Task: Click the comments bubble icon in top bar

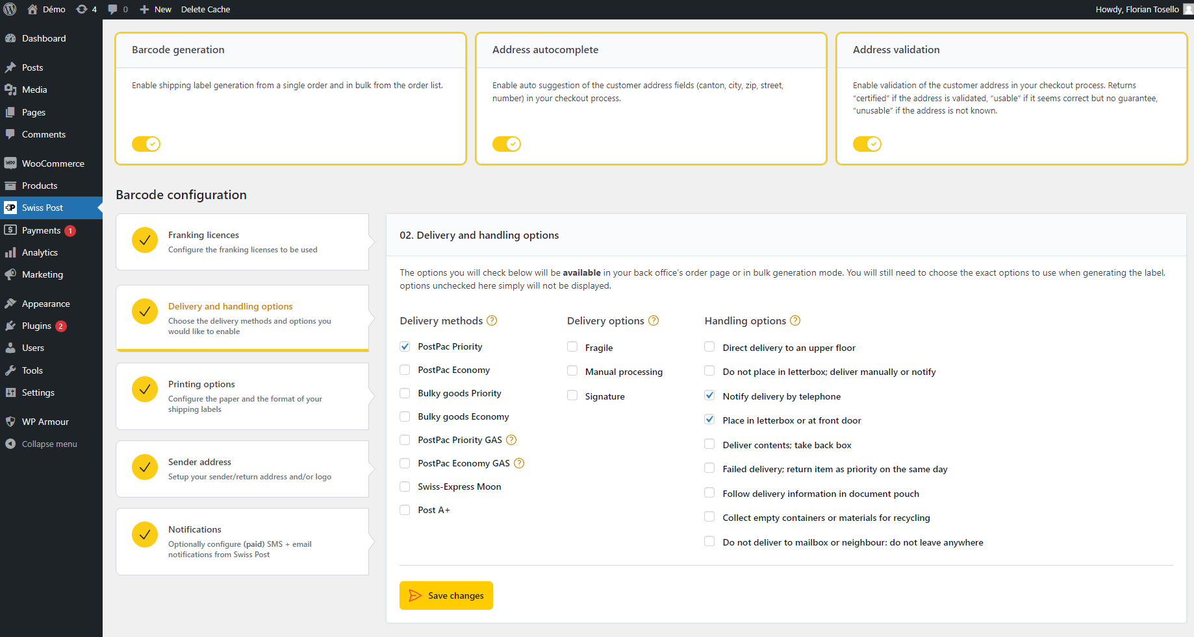Action: click(x=112, y=9)
